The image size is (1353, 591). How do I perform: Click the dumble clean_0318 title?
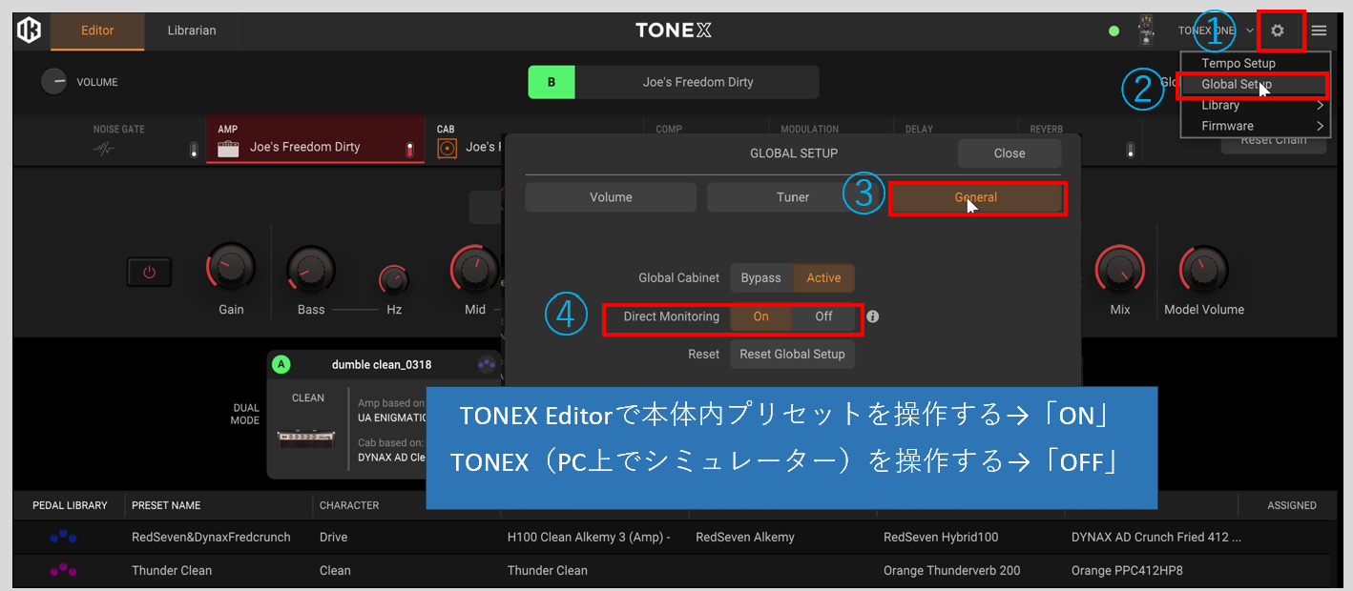382,364
